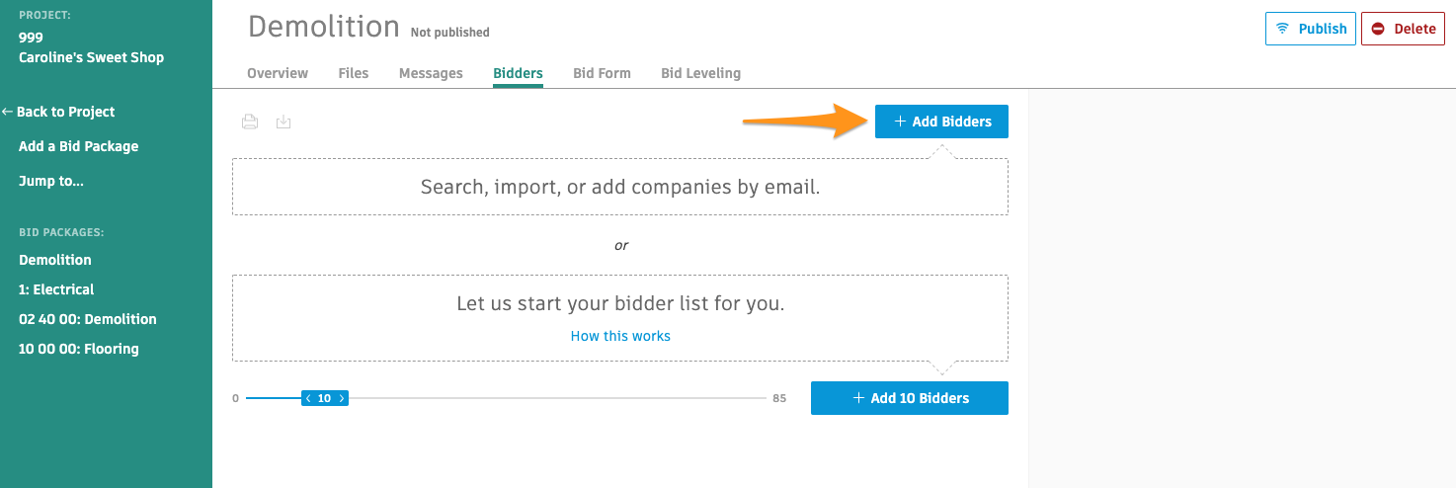
Task: Open the Jump to... sidebar menu
Action: 50,181
